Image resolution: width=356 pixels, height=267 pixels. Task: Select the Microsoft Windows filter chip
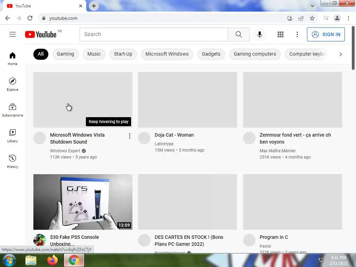[167, 54]
